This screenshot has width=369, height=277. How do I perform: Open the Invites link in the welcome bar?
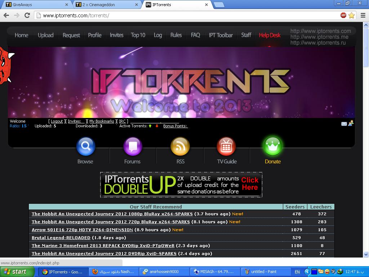[76, 121]
